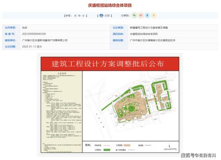Set font size to 小 (small)
Screen dimensions: 221x160
pos(83,16)
